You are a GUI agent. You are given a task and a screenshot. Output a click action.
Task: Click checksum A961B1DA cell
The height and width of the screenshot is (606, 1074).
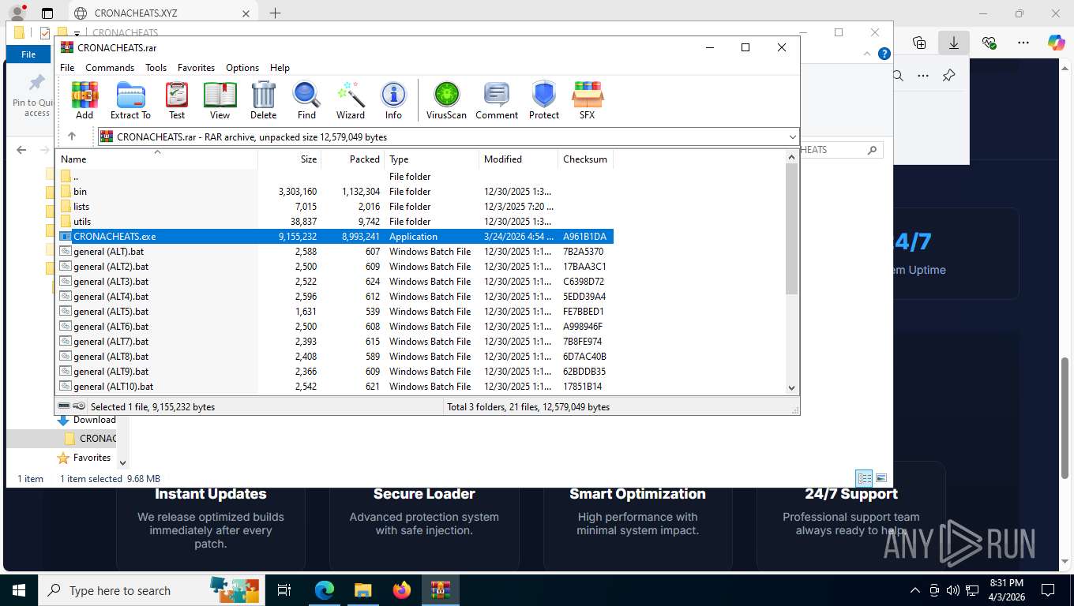coord(584,237)
